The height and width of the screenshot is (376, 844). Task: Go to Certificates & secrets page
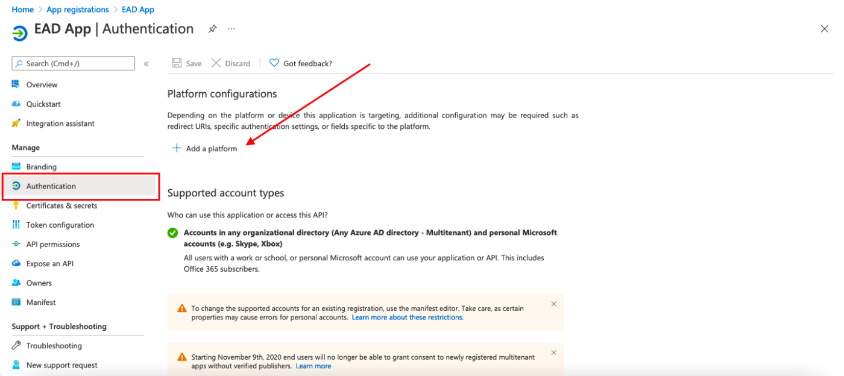61,205
